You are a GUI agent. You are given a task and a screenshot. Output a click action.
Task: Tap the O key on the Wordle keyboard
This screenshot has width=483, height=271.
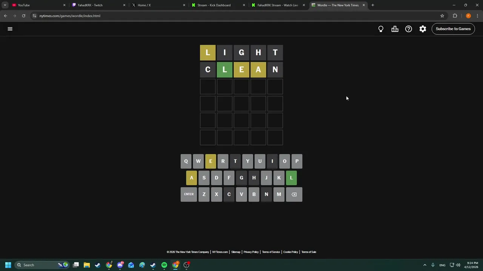pos(285,161)
